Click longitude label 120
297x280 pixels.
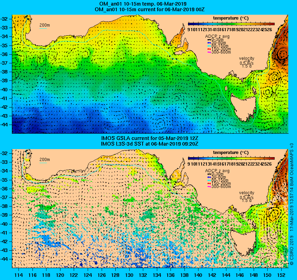pos(60,275)
